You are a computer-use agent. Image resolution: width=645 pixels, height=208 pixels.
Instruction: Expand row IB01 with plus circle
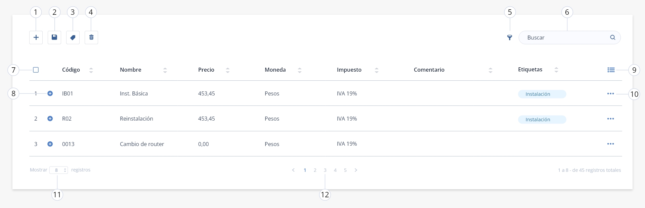[x=50, y=93]
